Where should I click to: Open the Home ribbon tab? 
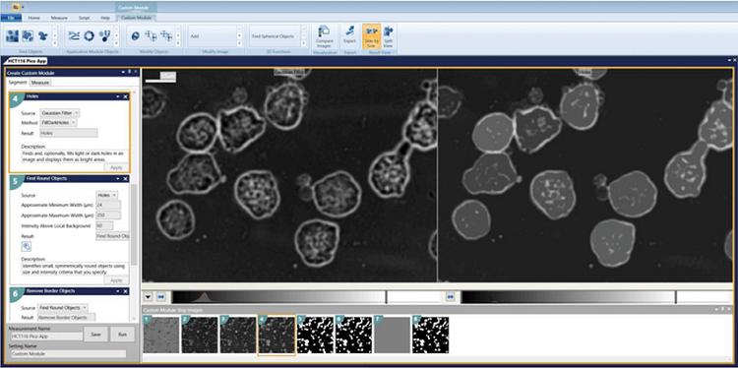coord(33,18)
